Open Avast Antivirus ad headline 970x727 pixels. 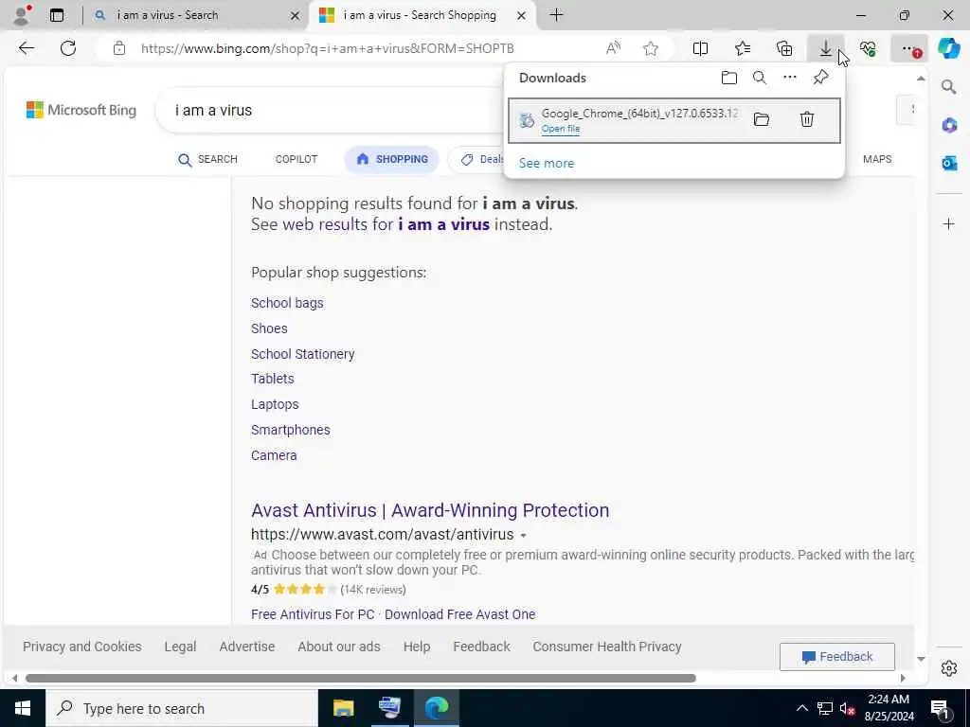(x=430, y=510)
